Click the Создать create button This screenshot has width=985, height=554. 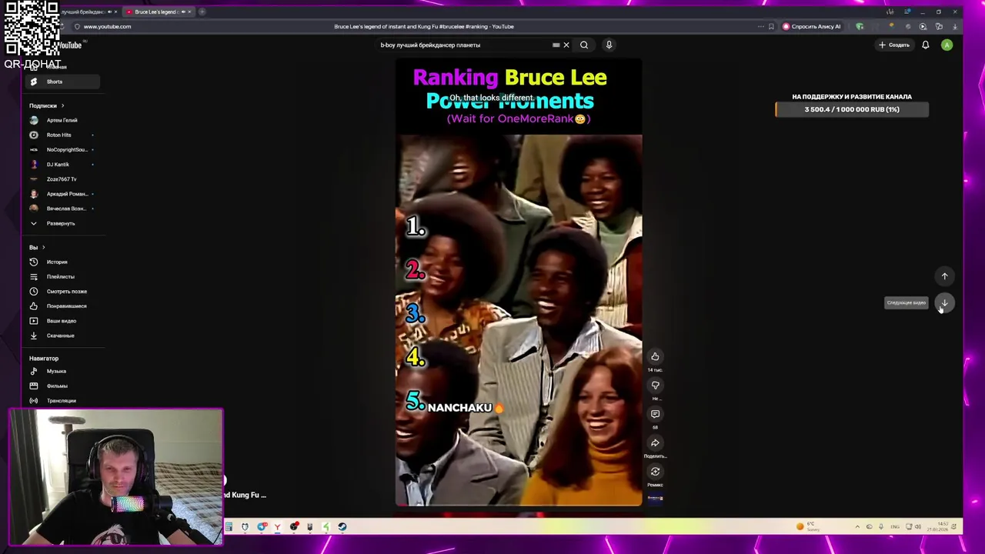pos(894,45)
